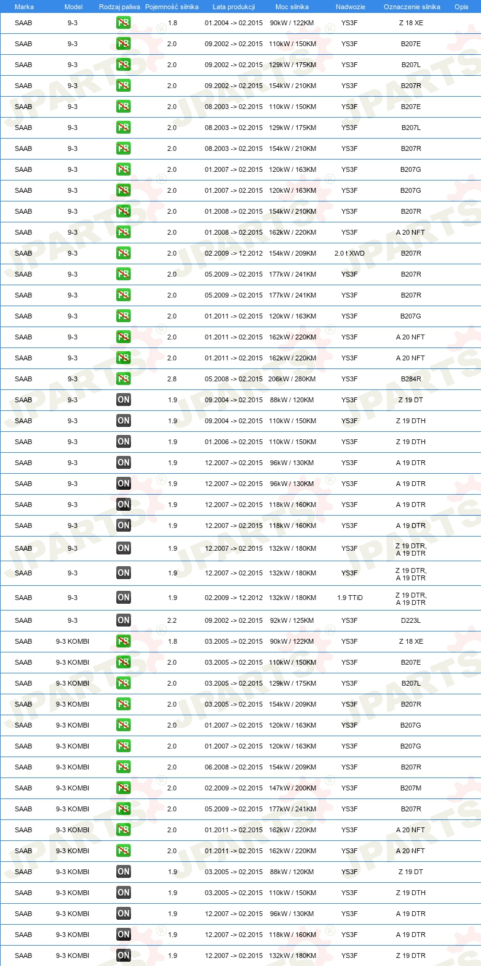
Task: Click the diesel icon in the KOMBI 118kW A 19 DTR row
Action: [123, 935]
